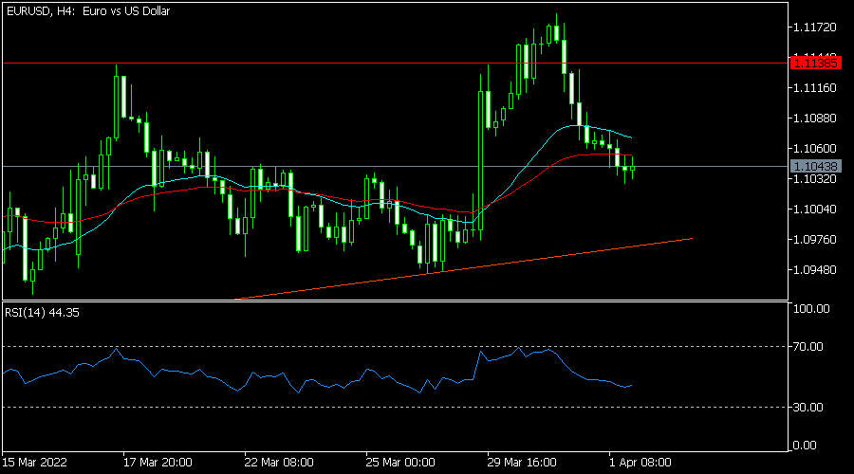Click the 1.09760 price scale value
This screenshot has width=854, height=474.
point(815,240)
